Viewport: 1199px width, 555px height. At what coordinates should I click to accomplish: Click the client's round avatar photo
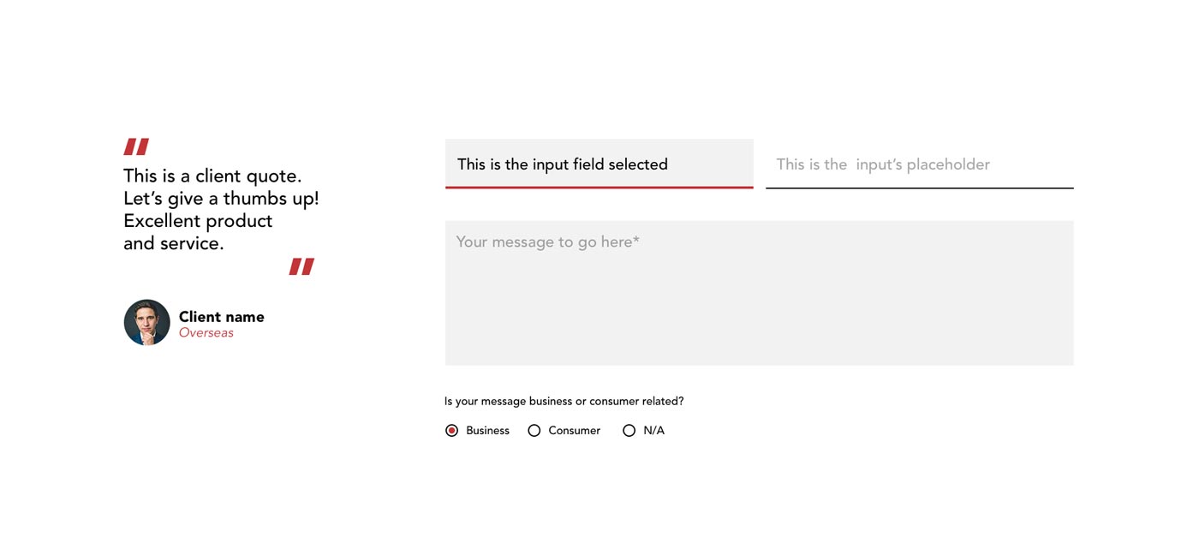coord(147,323)
